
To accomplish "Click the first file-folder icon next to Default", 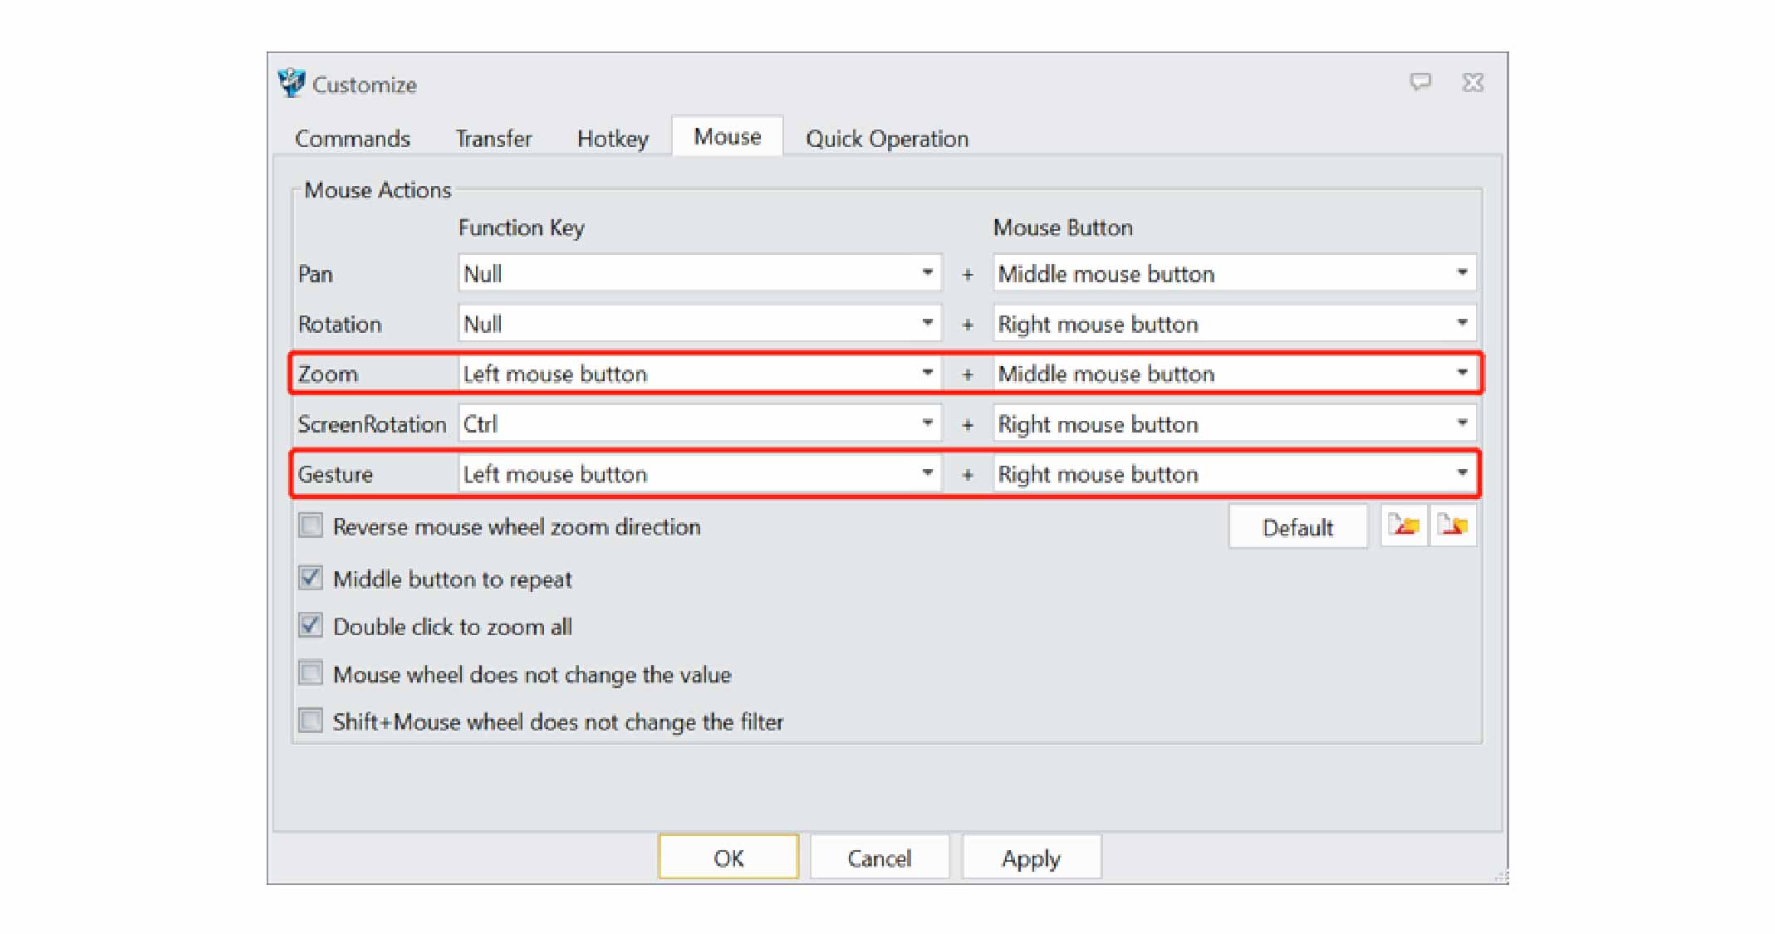I will click(1403, 526).
